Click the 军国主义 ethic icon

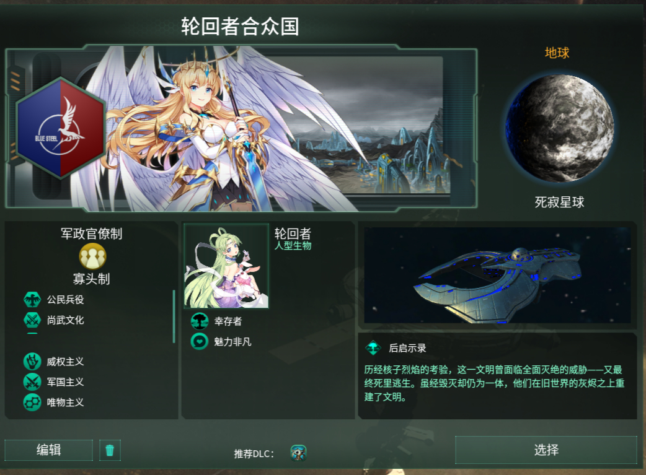[32, 382]
